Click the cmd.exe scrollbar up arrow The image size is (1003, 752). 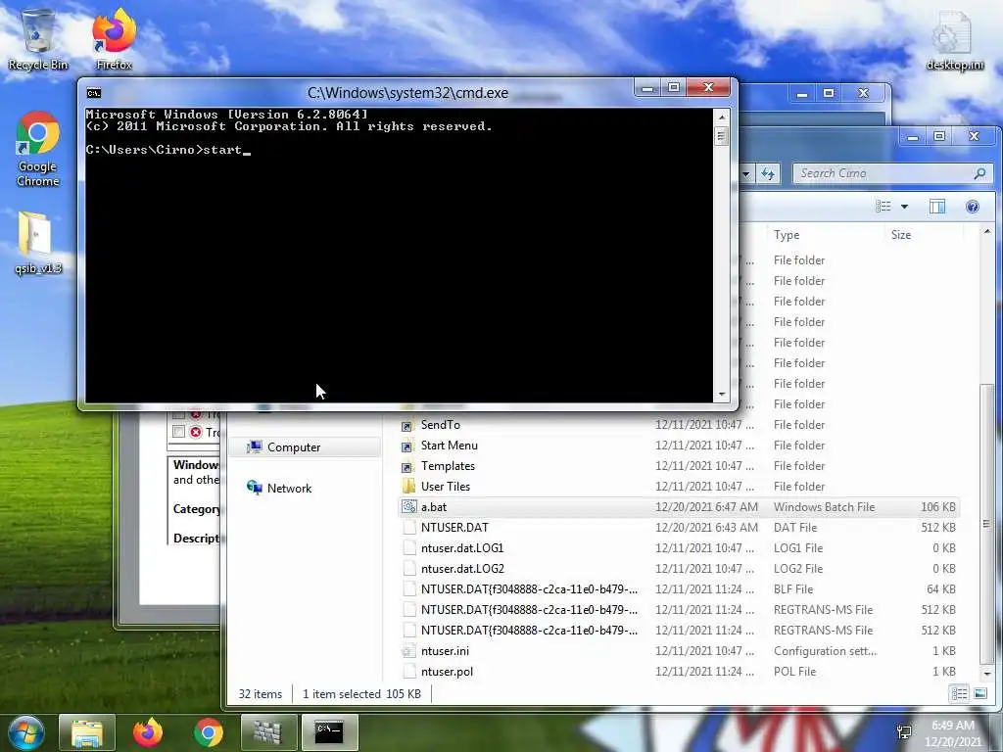(x=722, y=117)
